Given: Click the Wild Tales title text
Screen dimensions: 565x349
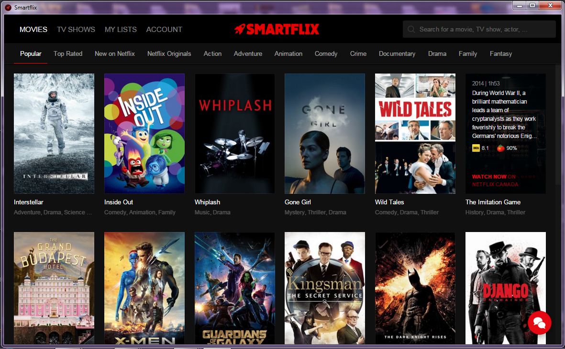Looking at the screenshot, I should point(389,202).
